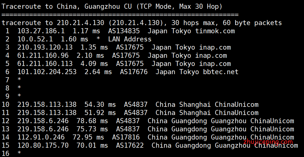Screen dimensions: 304x157
Task: Select hop 1 IP address 103.27.186.1
Action: pyautogui.click(x=41, y=31)
